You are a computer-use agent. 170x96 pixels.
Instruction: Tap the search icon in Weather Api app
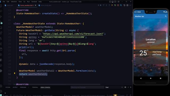click(166, 16)
